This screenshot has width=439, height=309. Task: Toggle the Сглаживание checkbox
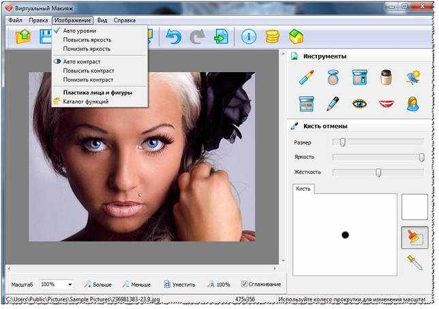(x=244, y=284)
